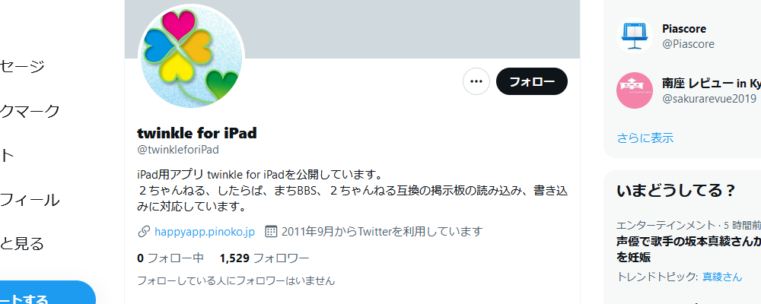Click the 真綾さん trend topic link
761x304 pixels.
[x=722, y=277]
